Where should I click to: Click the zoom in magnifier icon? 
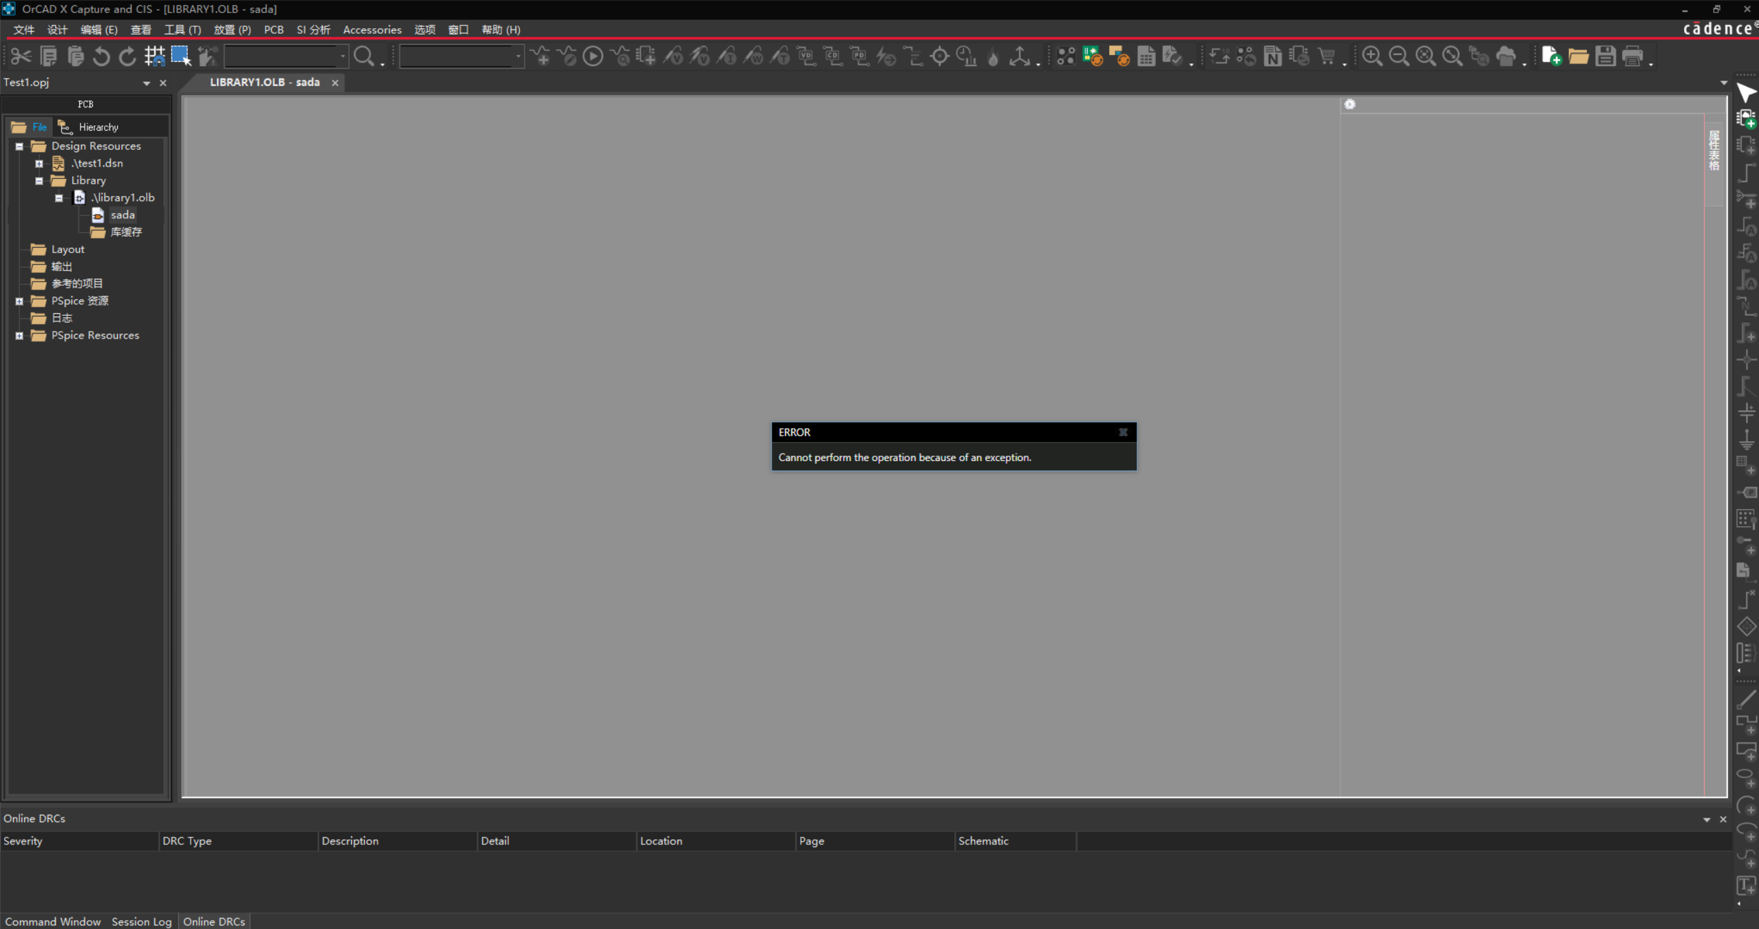[x=1371, y=56]
